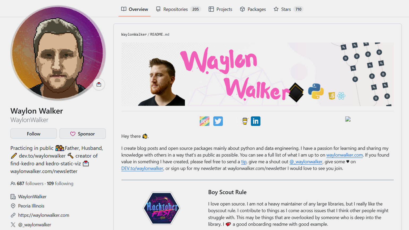Image resolution: width=409 pixels, height=230 pixels.
Task: Click the status mailbox icon on avatar
Action: 99,84
